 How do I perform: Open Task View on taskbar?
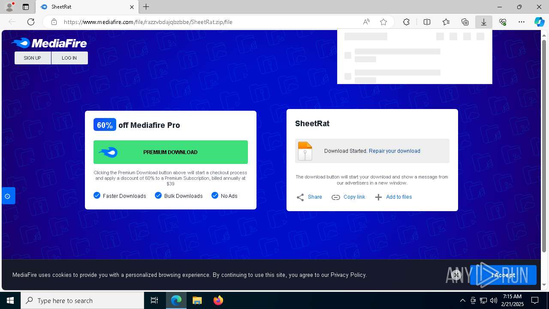tap(154, 300)
